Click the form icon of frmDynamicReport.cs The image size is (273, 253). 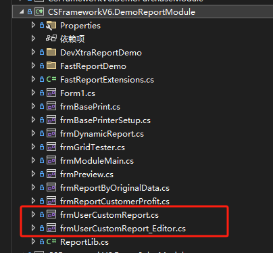(x=51, y=133)
